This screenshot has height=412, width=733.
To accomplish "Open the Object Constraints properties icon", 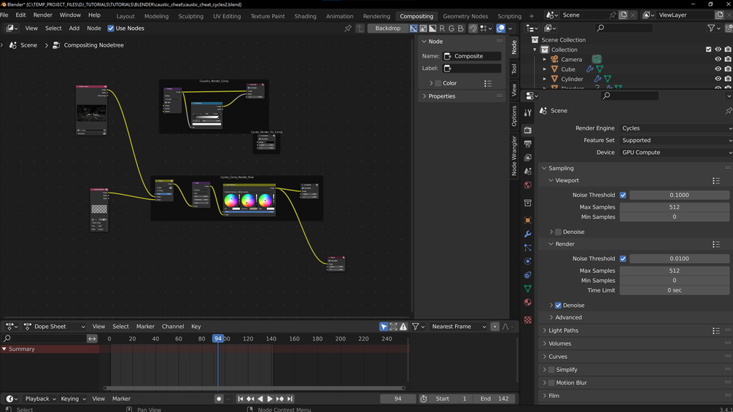I will (528, 275).
